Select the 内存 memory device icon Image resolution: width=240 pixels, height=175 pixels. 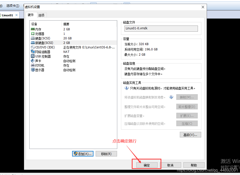pyautogui.click(x=33, y=29)
